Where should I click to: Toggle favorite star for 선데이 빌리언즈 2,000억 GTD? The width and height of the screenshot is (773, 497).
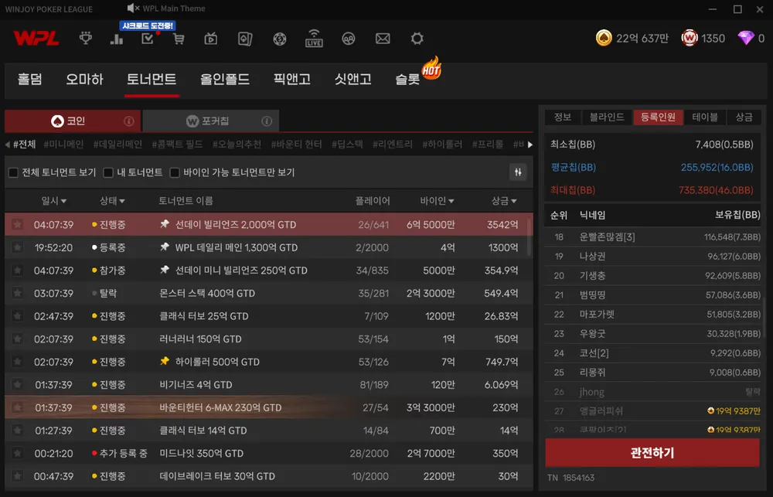(x=17, y=224)
